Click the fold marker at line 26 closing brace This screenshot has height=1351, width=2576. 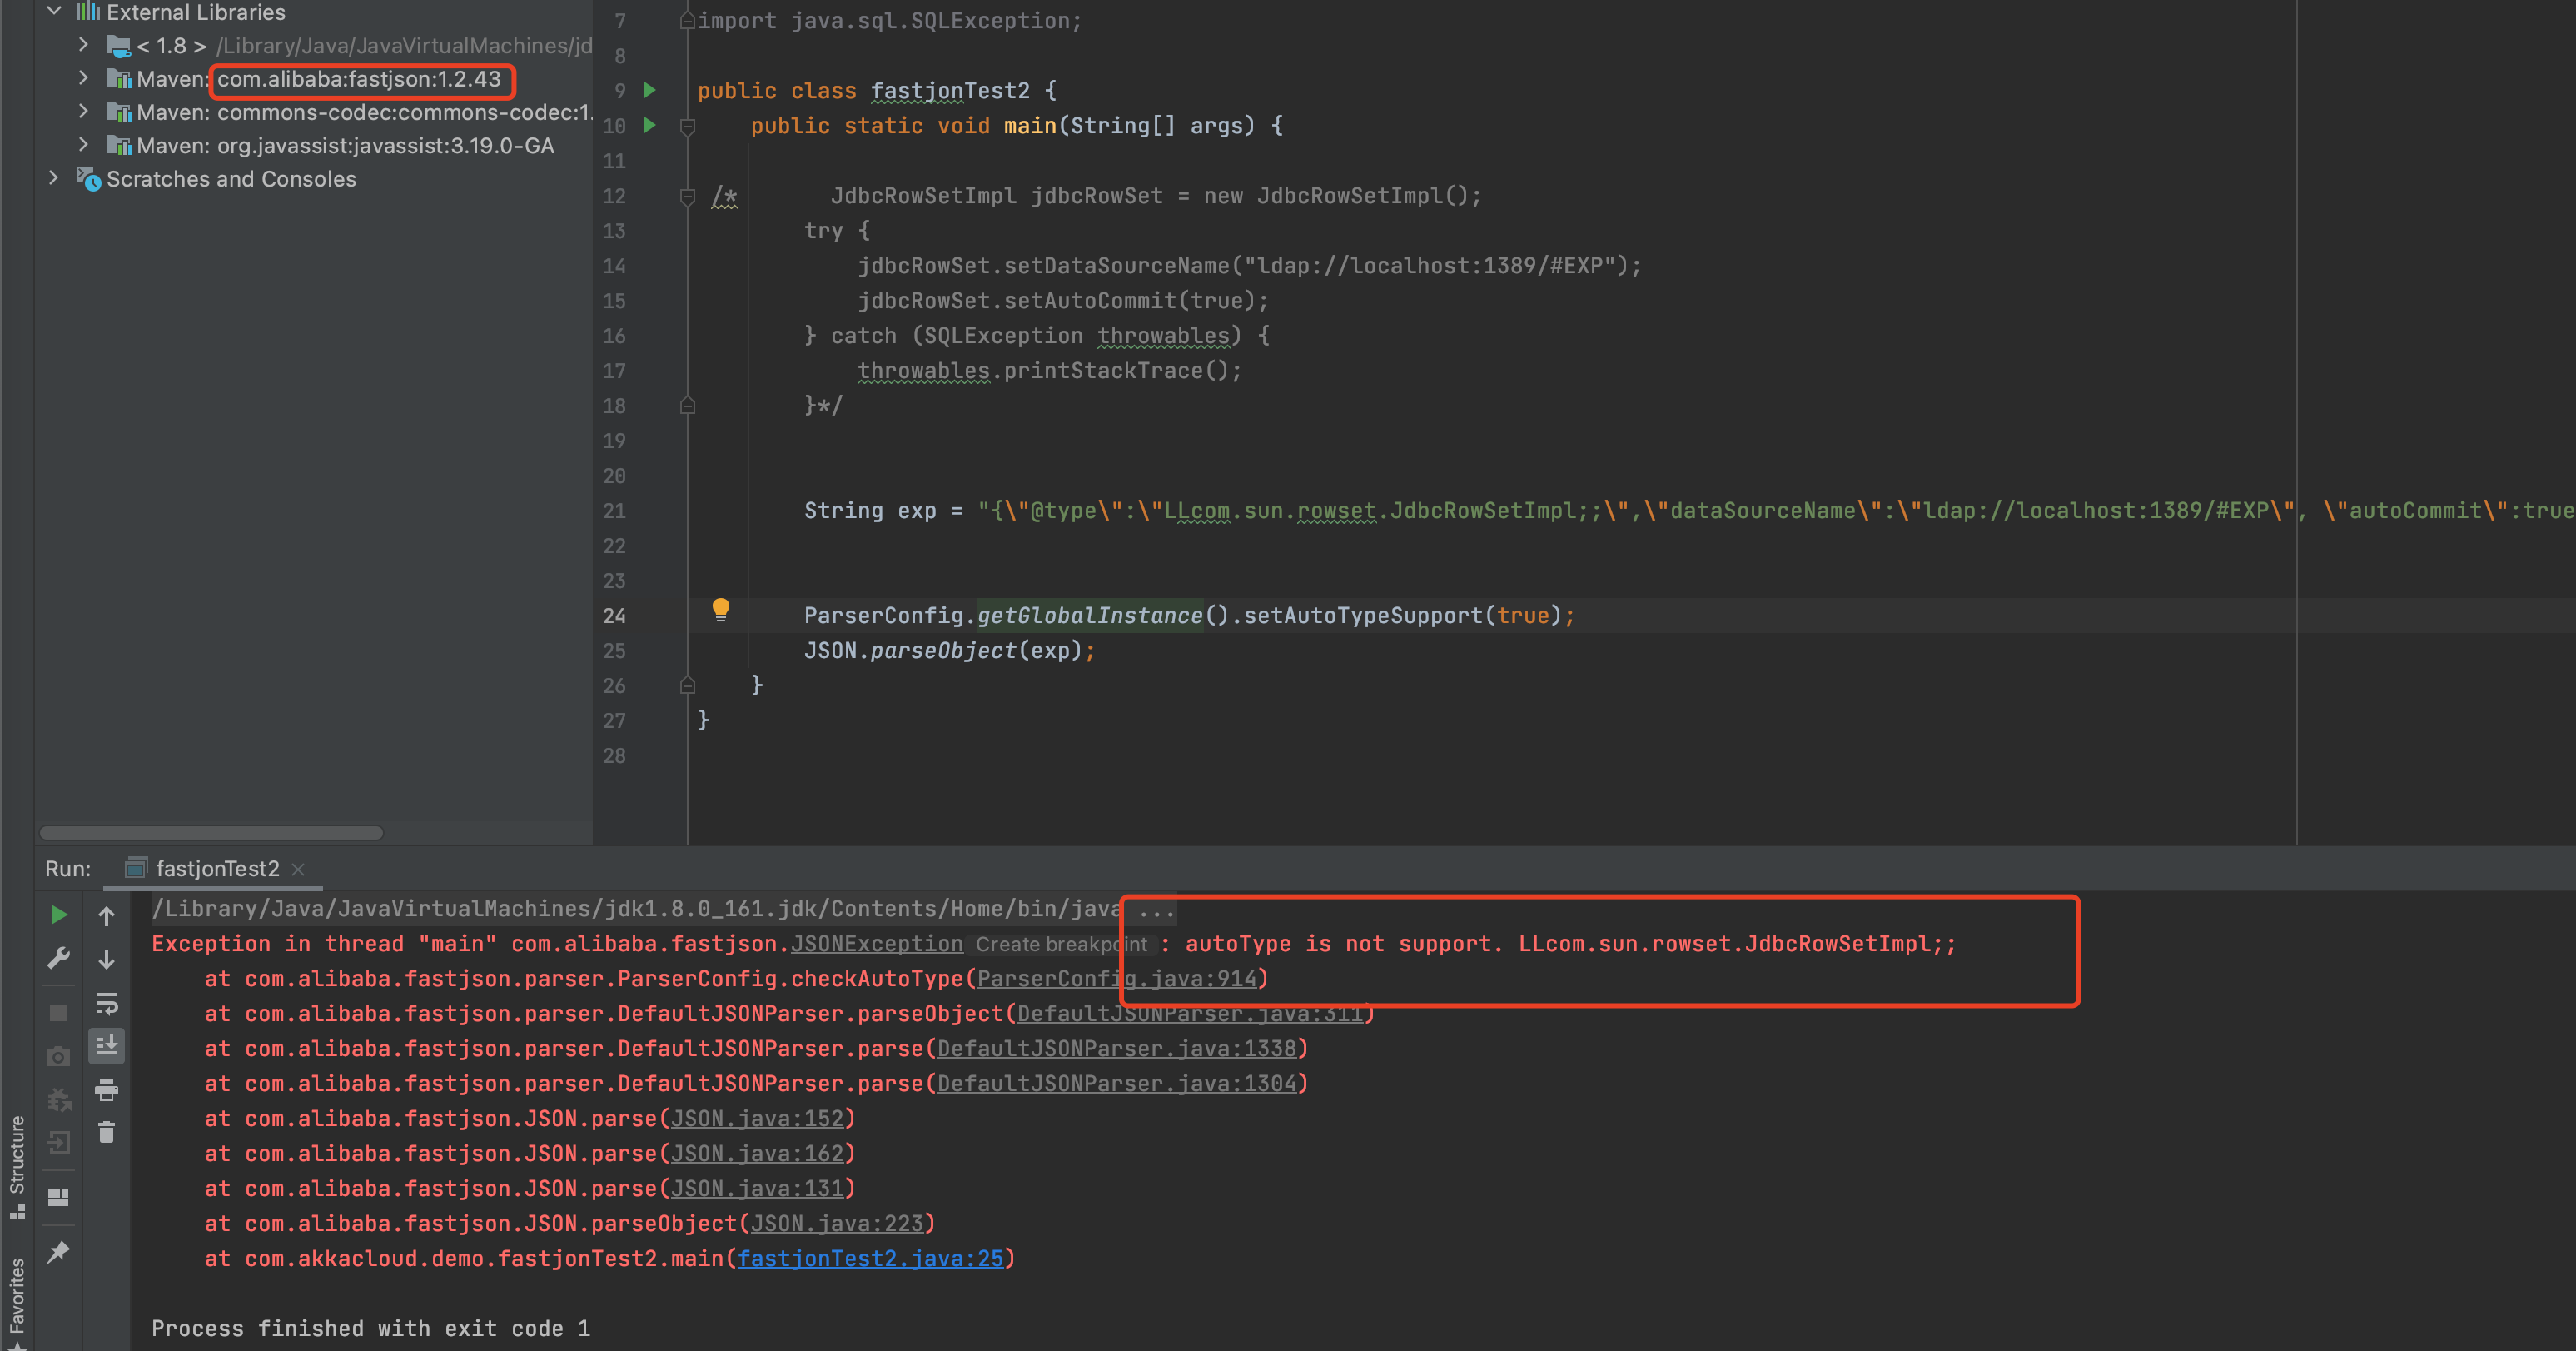pos(688,685)
